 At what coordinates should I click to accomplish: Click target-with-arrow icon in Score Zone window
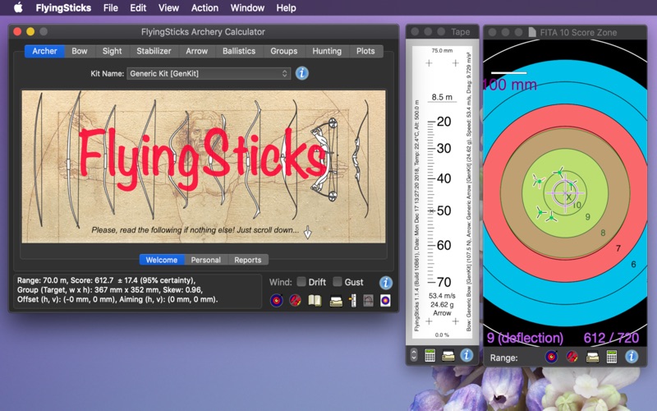[x=551, y=357]
